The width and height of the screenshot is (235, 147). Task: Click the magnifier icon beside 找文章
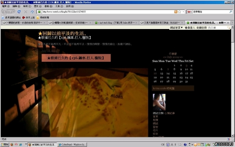tap(228, 28)
